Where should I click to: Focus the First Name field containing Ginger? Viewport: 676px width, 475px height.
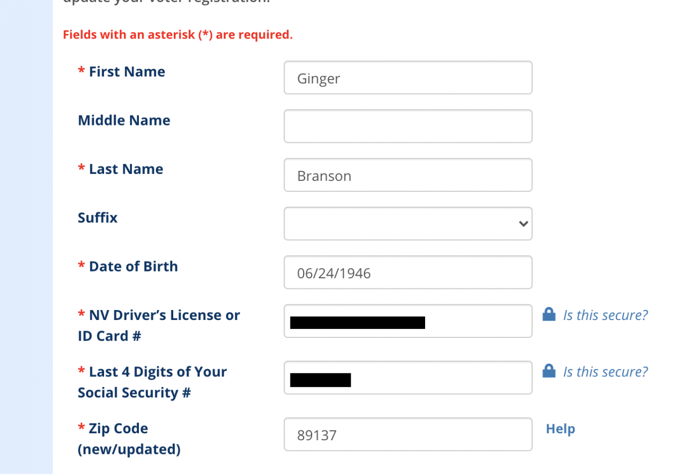pyautogui.click(x=408, y=78)
